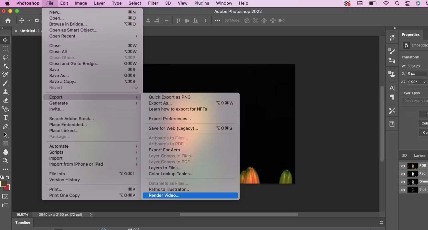Screen dimensions: 428x230
Task: Select the Hand tool
Action: coord(5,152)
